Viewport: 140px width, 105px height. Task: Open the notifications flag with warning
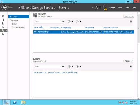(x=105, y=8)
